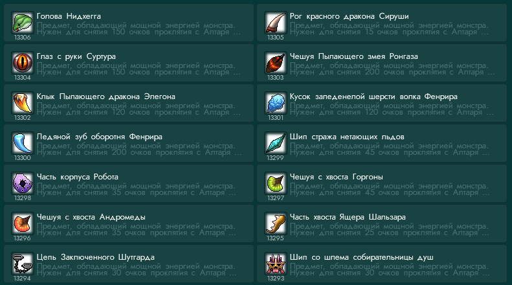Image resolution: width=512 pixels, height=285 pixels.
Task: Click item ID 13293 label
Action: pyautogui.click(x=276, y=279)
